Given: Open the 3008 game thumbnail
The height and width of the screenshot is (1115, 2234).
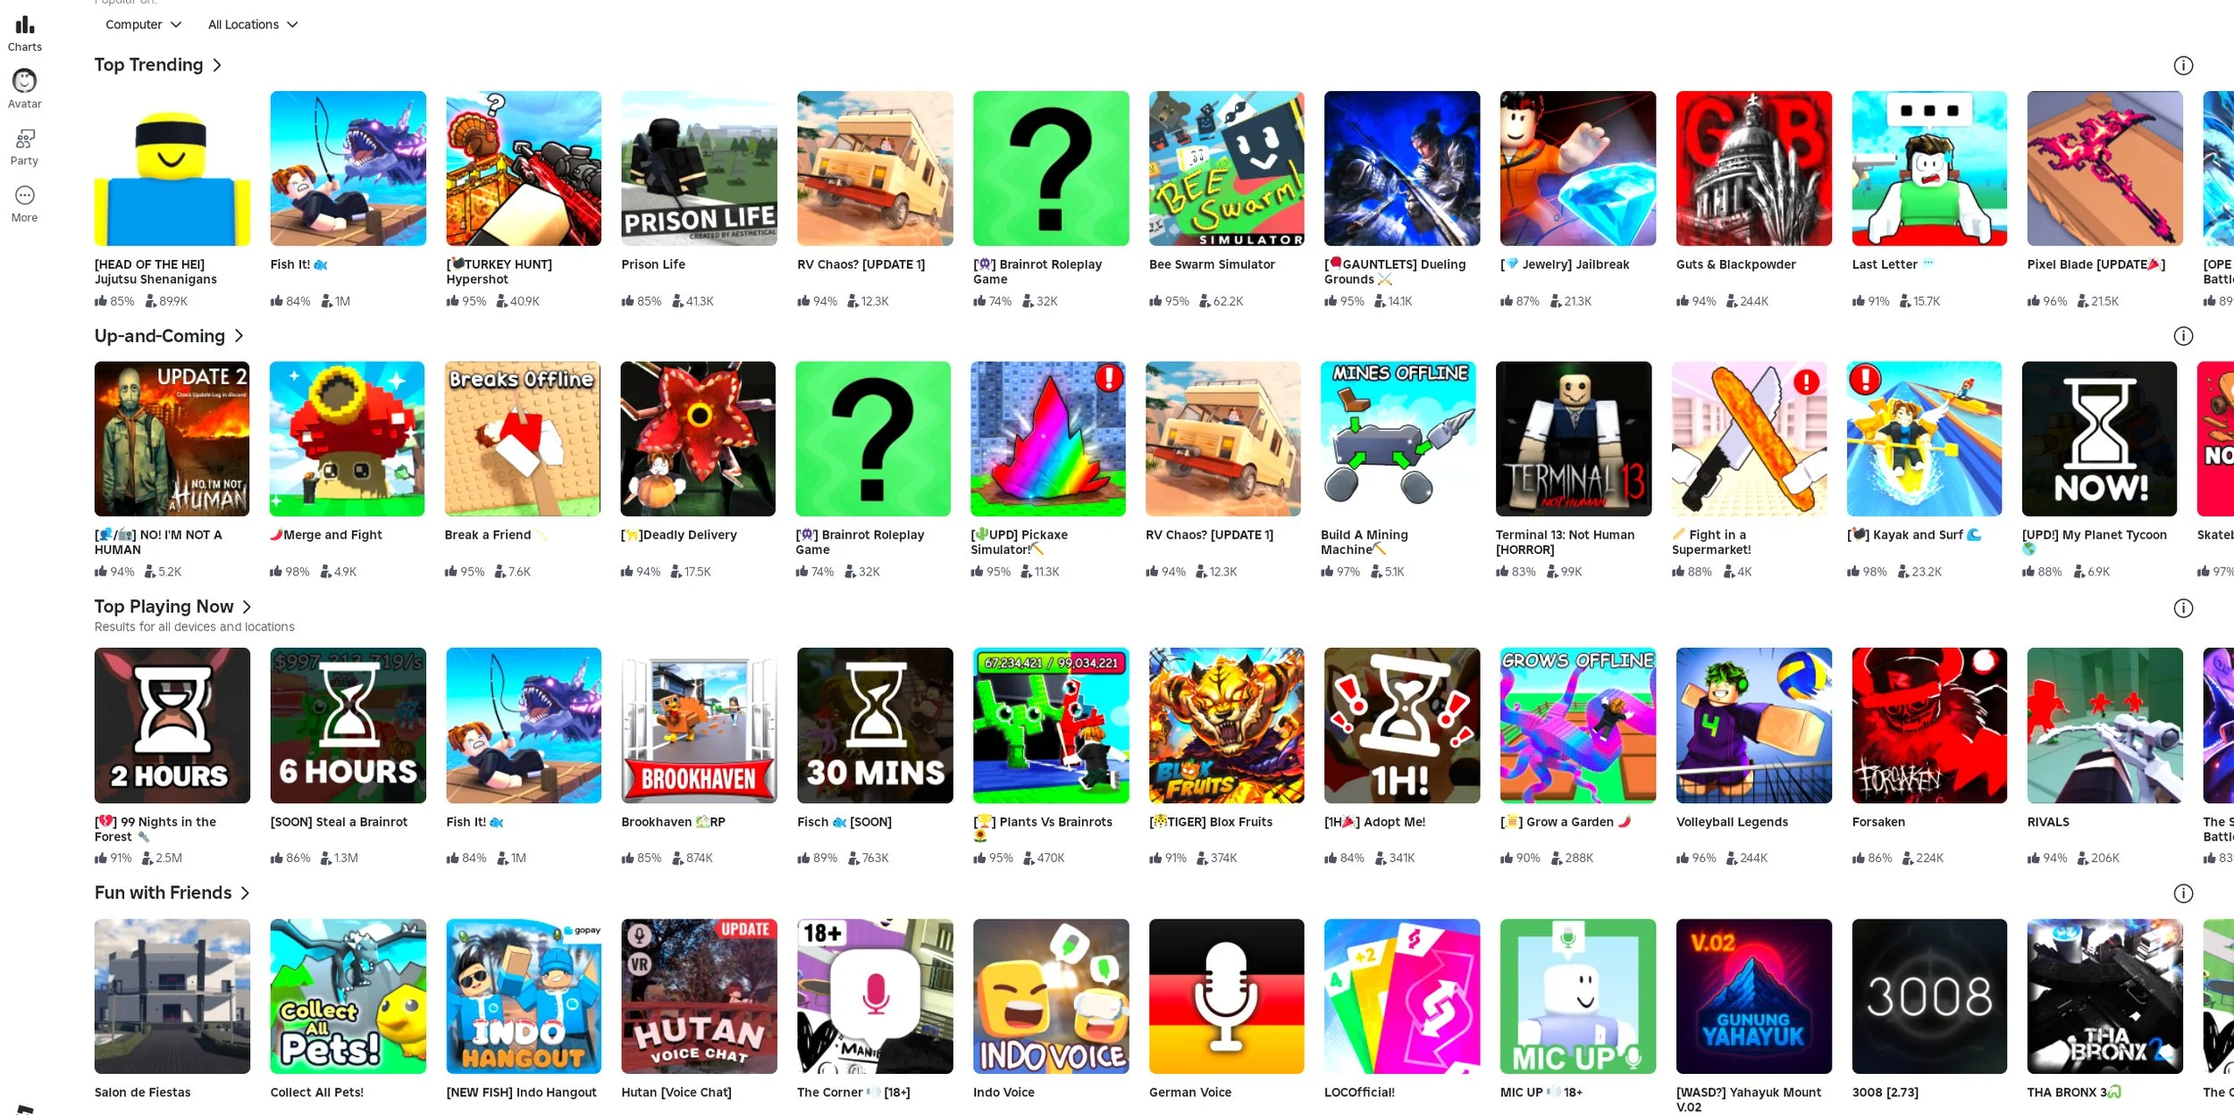Looking at the screenshot, I should (1929, 996).
